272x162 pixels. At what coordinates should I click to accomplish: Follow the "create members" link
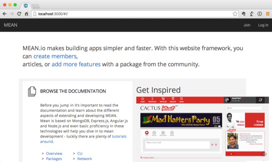point(55,56)
